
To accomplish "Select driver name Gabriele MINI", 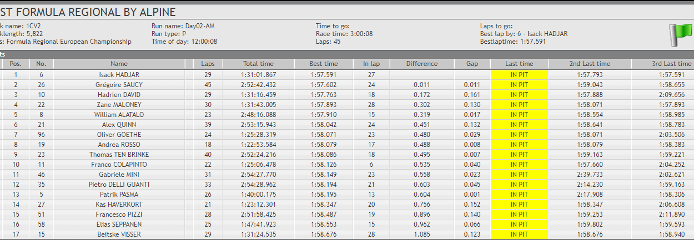I will tap(119, 175).
